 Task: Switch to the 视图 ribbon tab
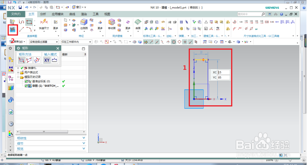point(107,14)
